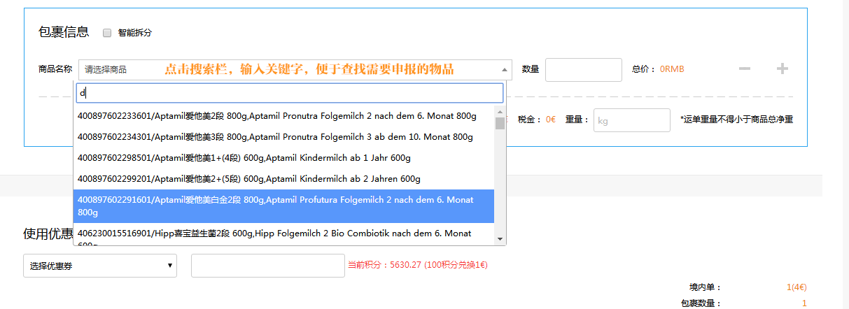Click the 境内单 value 1(4€)
Image resolution: width=849 pixels, height=309 pixels.
point(797,287)
